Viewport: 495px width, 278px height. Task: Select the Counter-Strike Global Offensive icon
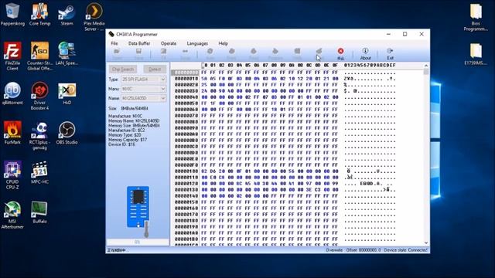click(x=39, y=56)
